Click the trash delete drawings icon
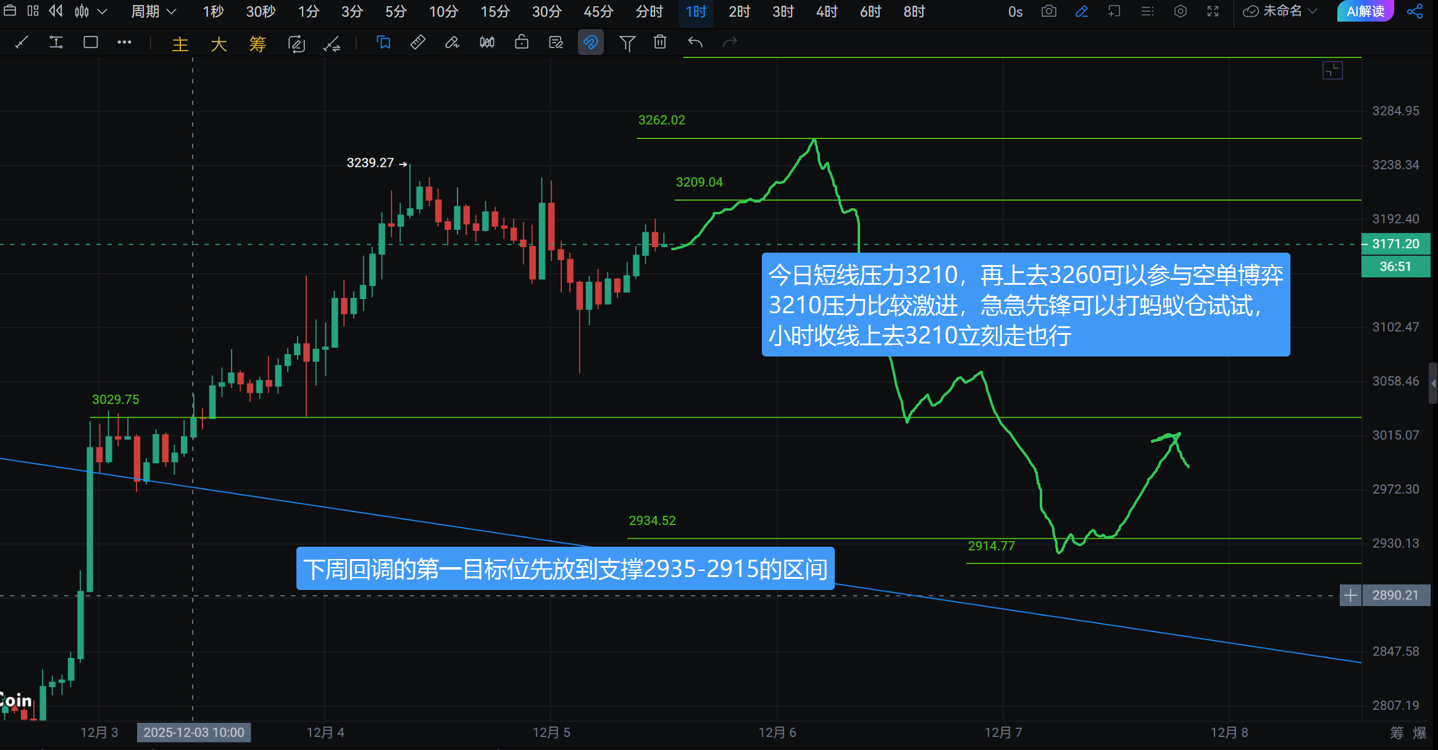The image size is (1438, 750). click(x=660, y=43)
